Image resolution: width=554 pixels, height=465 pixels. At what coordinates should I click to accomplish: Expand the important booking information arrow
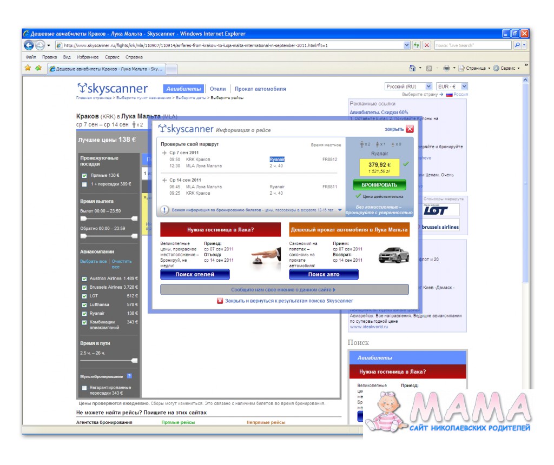tap(340, 210)
